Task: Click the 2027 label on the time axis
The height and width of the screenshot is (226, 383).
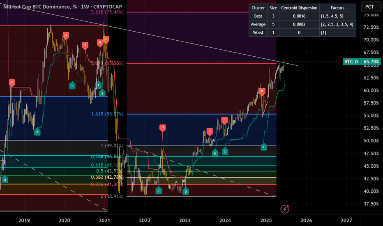Action: click(x=346, y=220)
